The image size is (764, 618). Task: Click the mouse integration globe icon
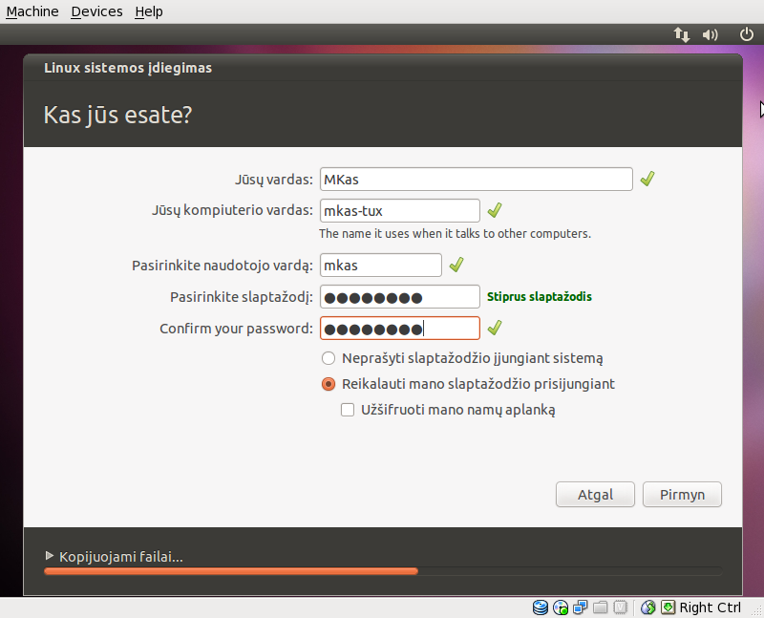[648, 607]
